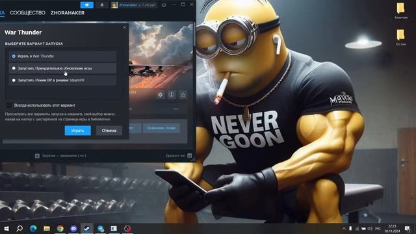Open the white window app on taskbar
416x234 pixels.
coord(114,228)
